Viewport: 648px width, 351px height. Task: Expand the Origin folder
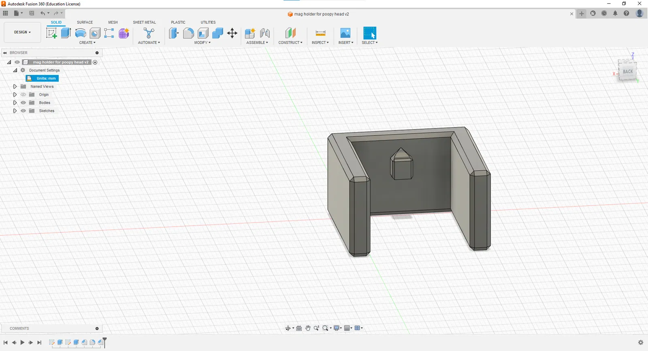15,94
